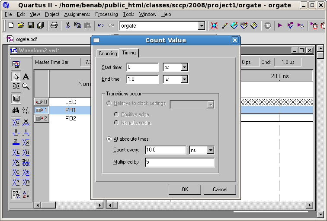
Task: Click the Invert (INV) waveform icon
Action: click(26, 162)
